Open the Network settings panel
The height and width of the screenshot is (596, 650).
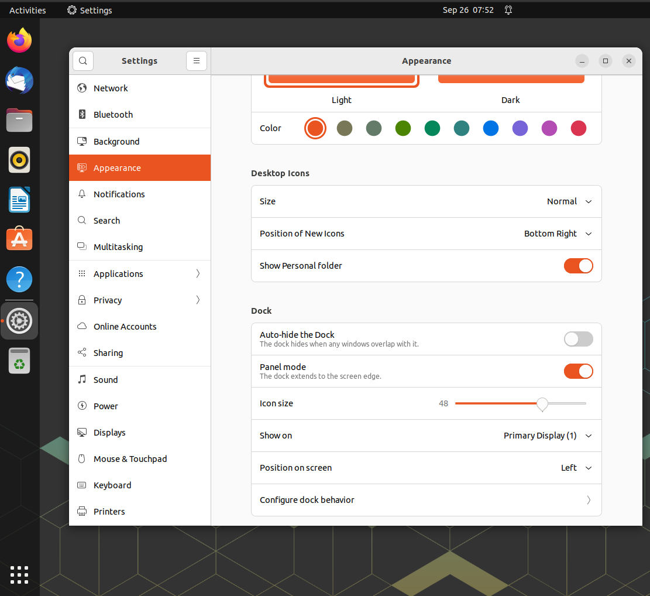coord(111,88)
